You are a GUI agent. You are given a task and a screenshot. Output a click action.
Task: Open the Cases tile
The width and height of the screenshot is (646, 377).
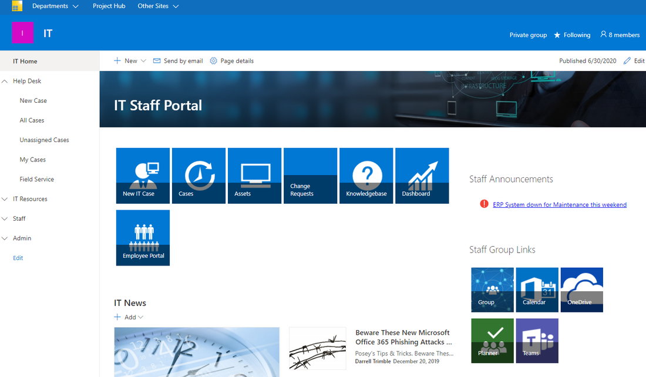click(198, 176)
